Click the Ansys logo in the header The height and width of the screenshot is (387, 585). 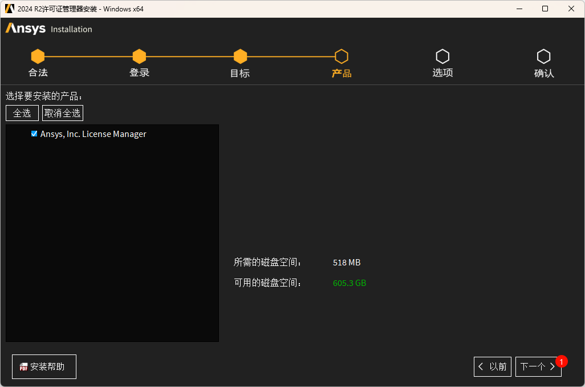(x=26, y=29)
